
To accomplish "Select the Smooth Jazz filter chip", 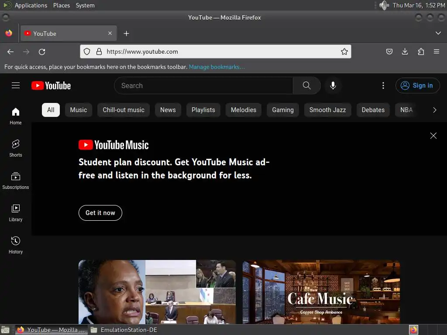I will coord(327,110).
